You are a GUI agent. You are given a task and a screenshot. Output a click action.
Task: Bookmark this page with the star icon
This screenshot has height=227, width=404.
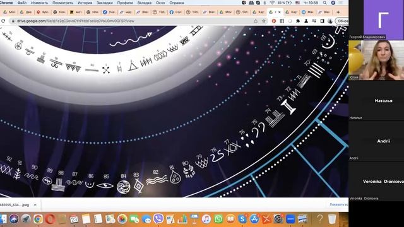(x=264, y=21)
